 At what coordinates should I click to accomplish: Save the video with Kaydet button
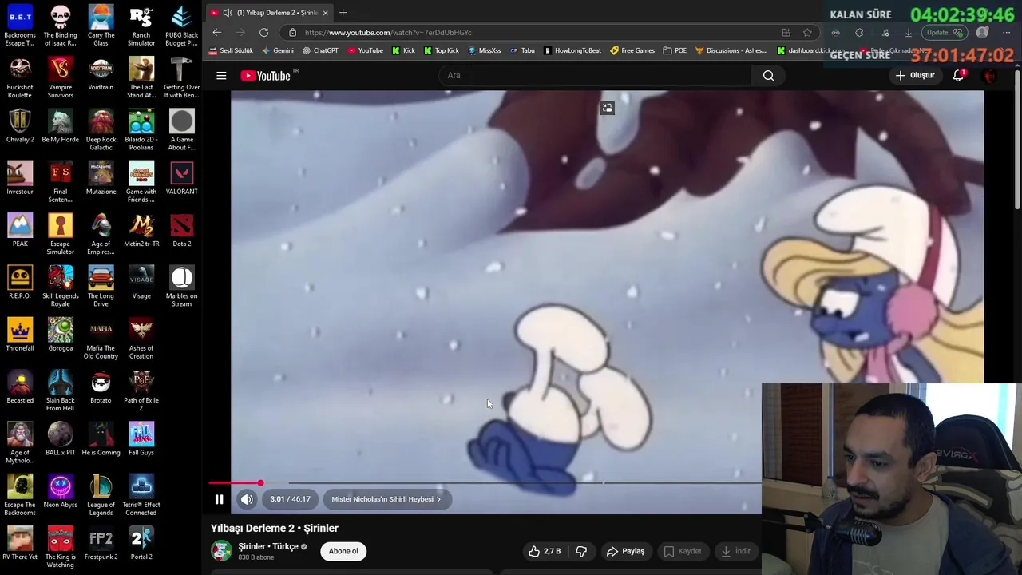[x=683, y=551]
